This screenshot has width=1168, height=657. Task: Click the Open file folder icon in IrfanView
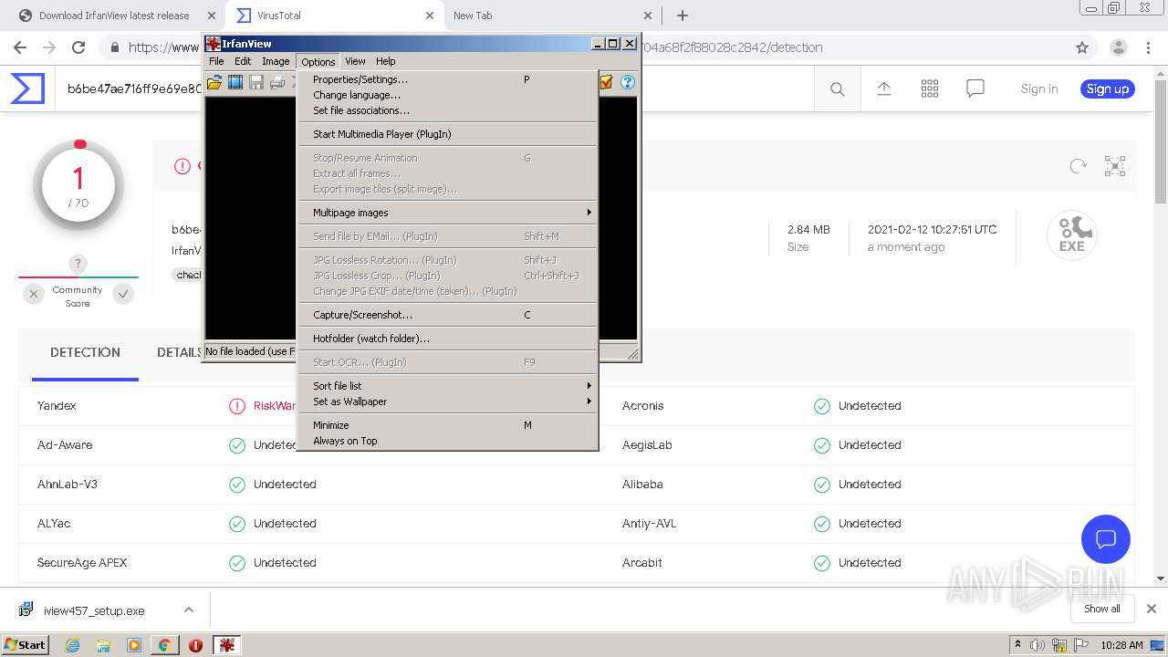pyautogui.click(x=214, y=82)
